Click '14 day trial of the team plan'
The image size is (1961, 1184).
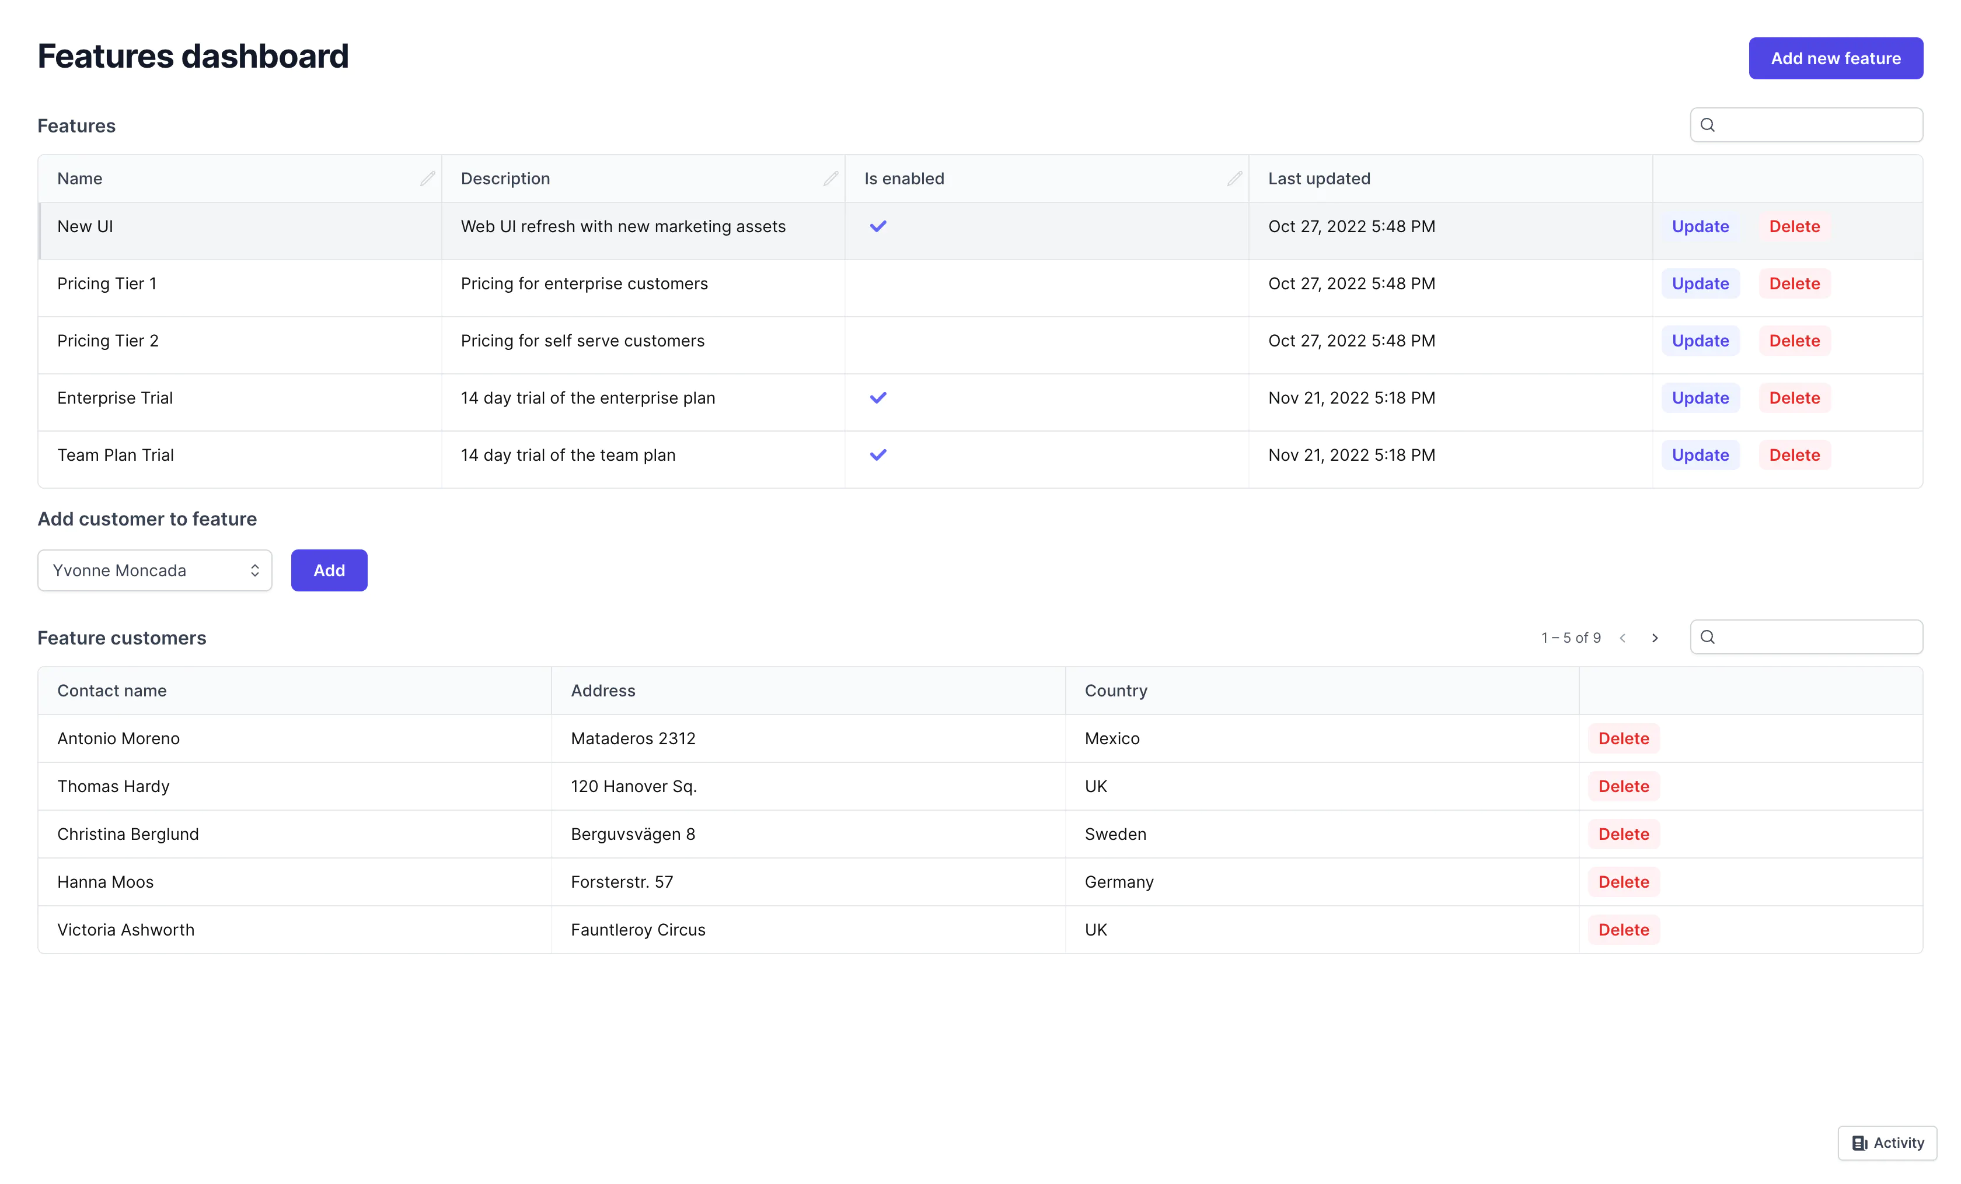pos(567,455)
